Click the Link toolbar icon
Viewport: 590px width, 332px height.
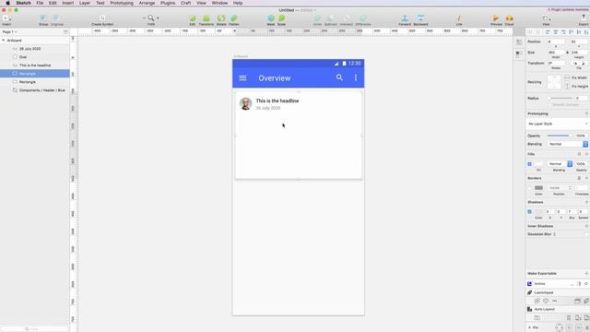(459, 18)
